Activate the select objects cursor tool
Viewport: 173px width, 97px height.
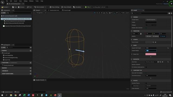pyautogui.click(x=95, y=13)
